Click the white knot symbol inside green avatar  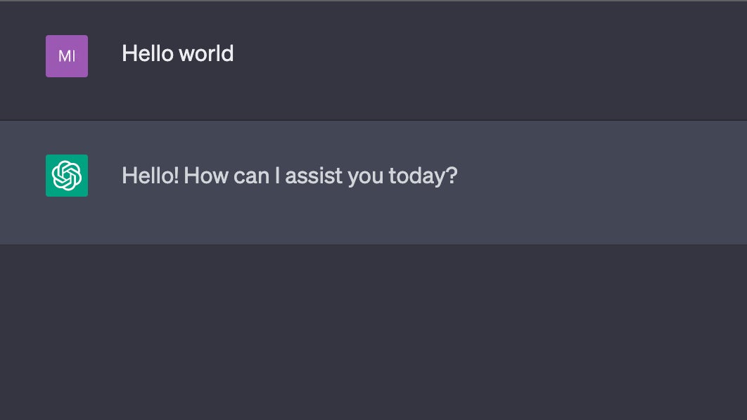[67, 176]
